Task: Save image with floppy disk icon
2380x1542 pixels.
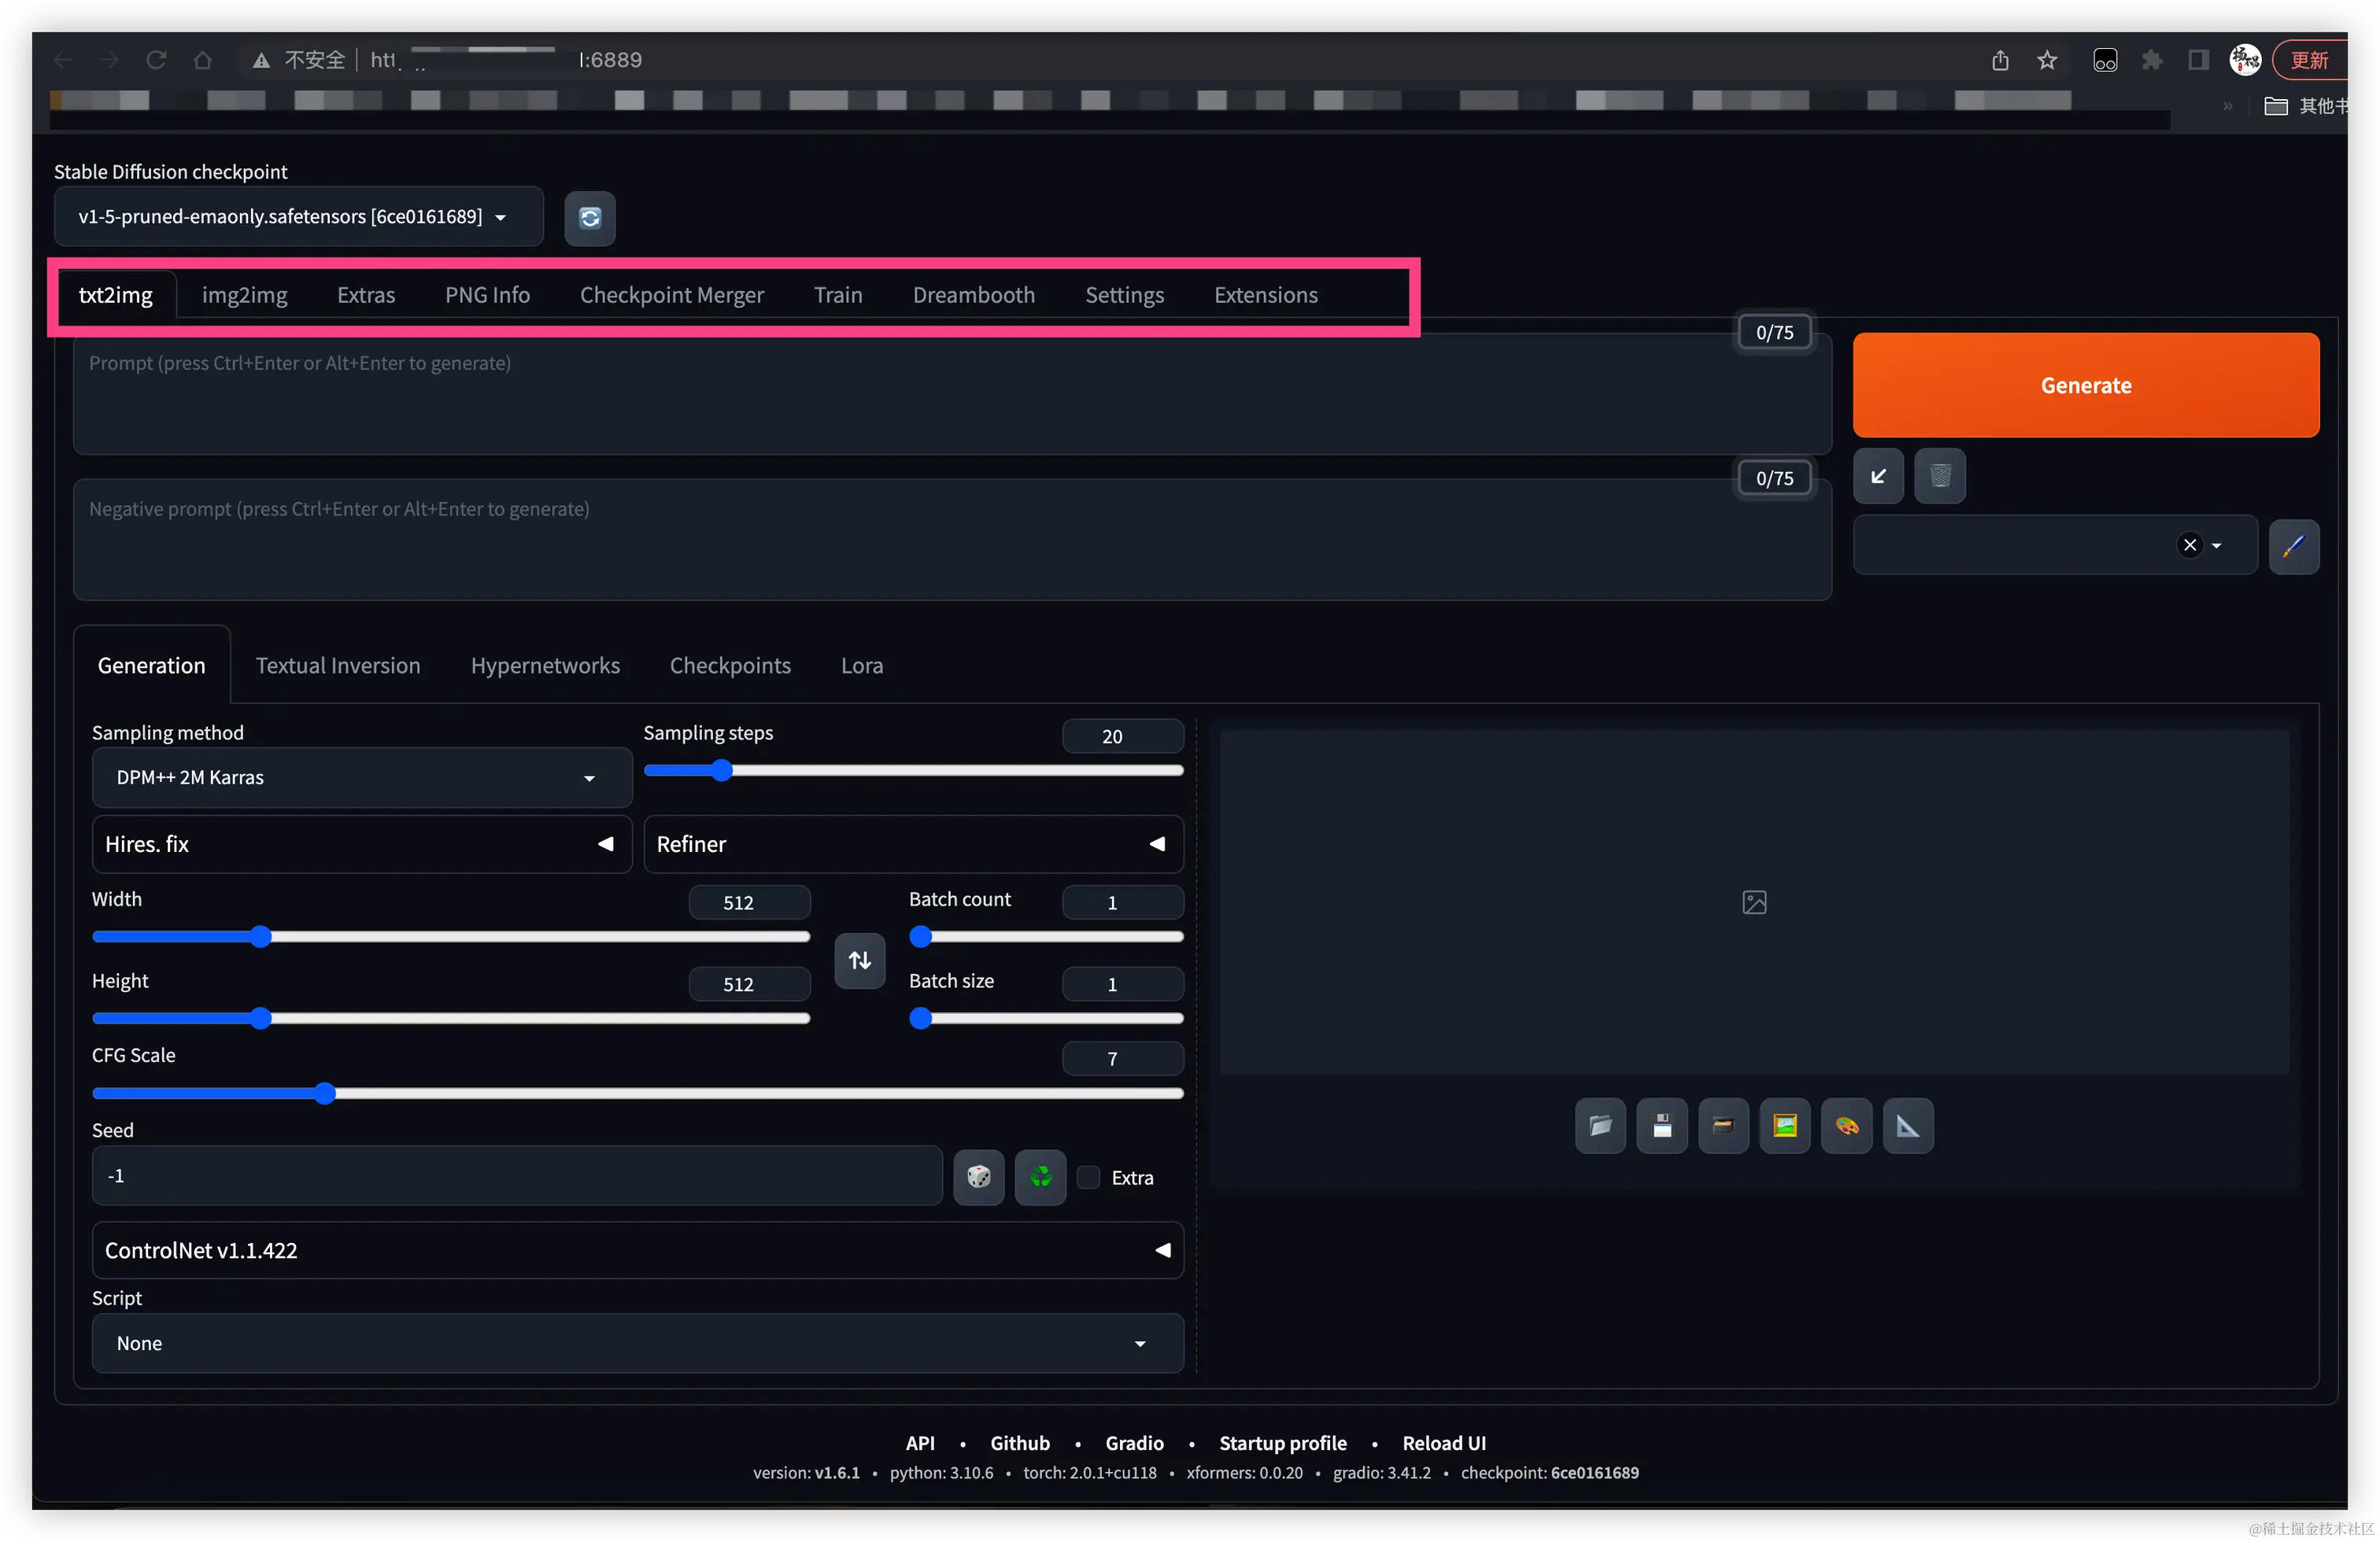Action: tap(1661, 1127)
